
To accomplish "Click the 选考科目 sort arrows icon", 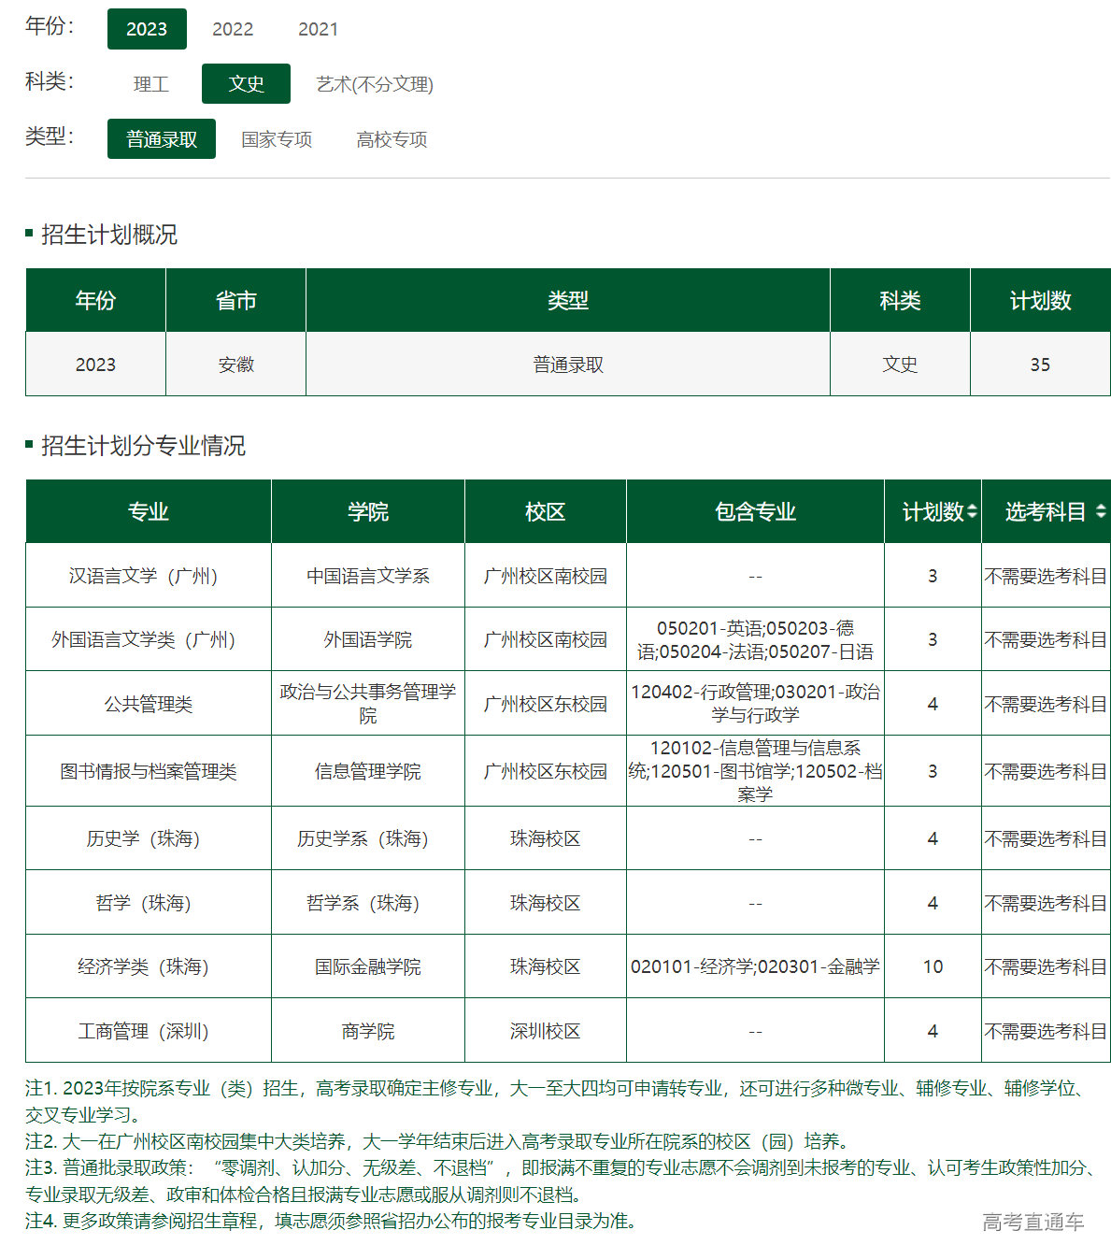I will coord(1102,511).
